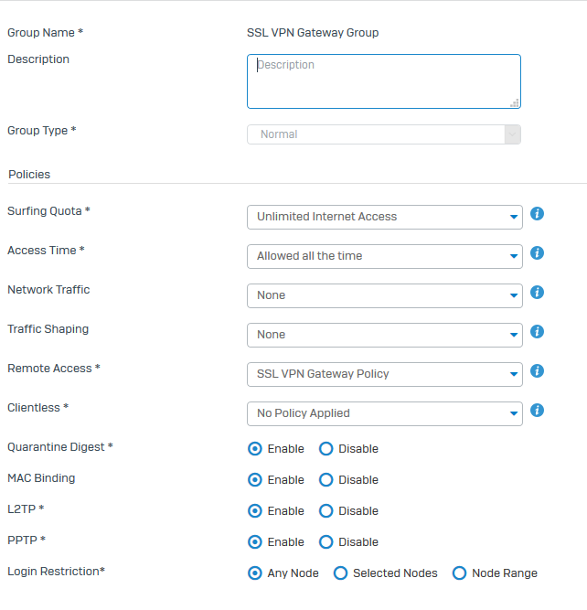This screenshot has width=587, height=610.
Task: Set L2TP to Disable
Action: click(x=326, y=511)
